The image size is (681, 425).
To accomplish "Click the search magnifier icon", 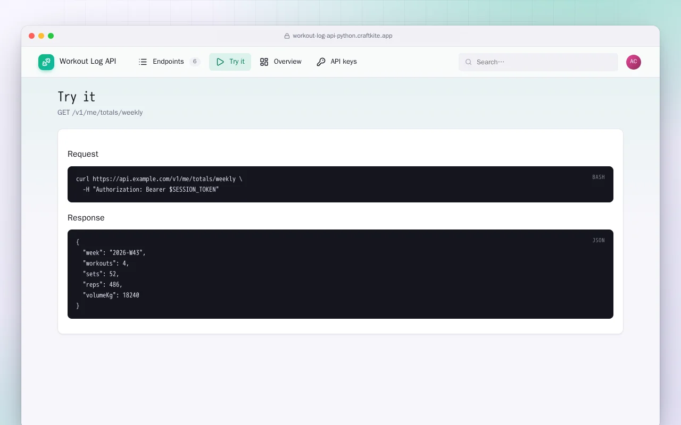I will pyautogui.click(x=469, y=62).
